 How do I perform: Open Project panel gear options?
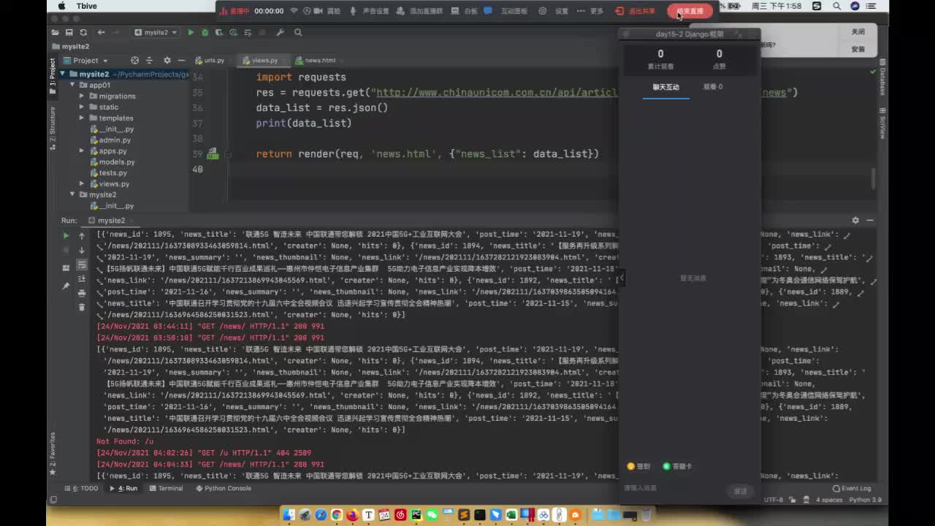tap(167, 61)
